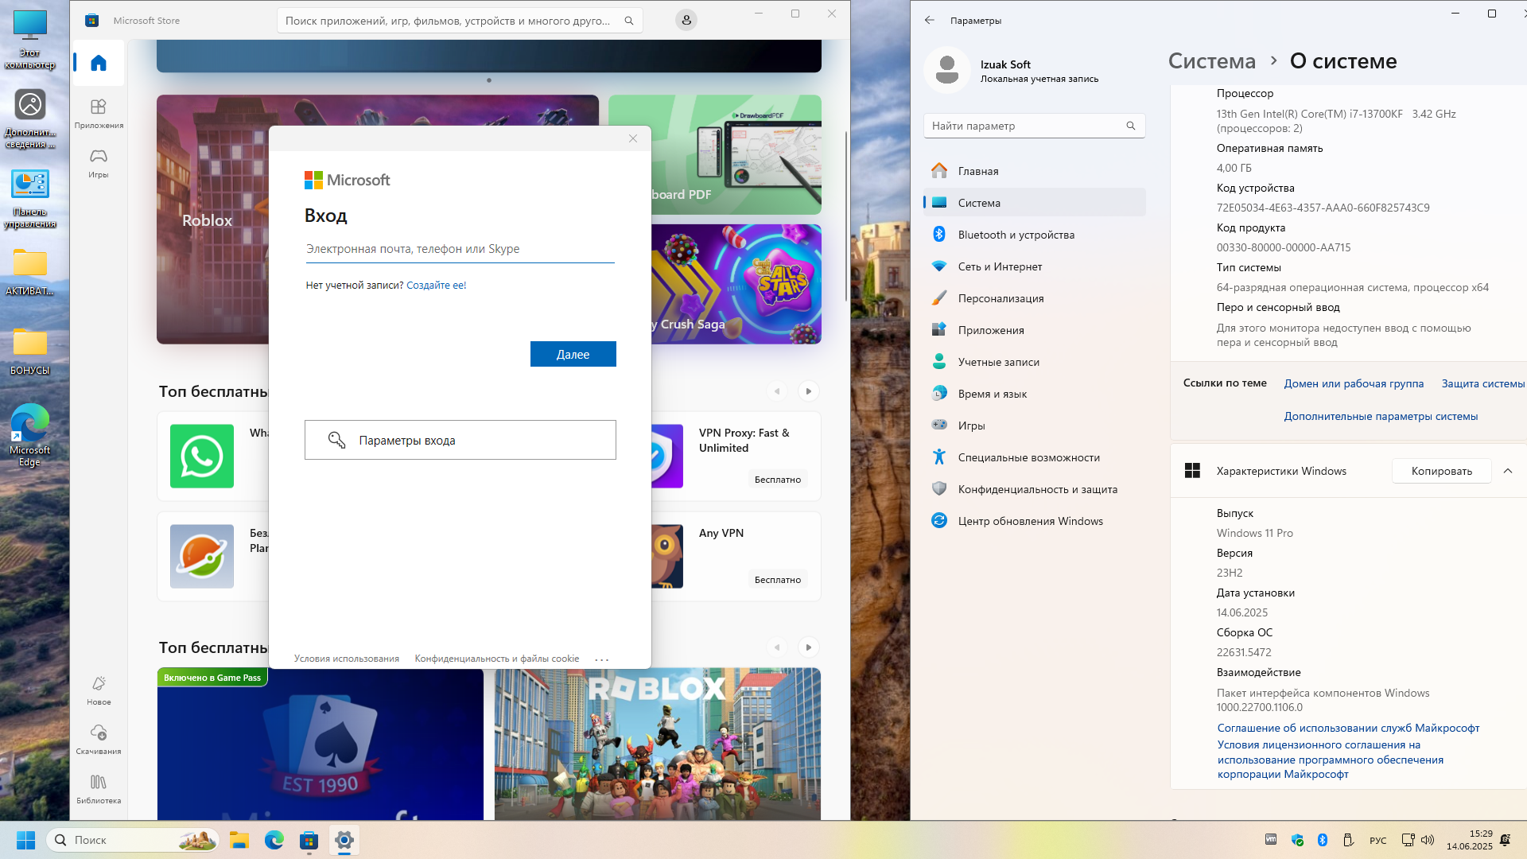
Task: Change РУС input language in tray
Action: [1378, 840]
